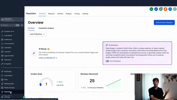The width and height of the screenshot is (177, 100).
Task: Click the Send Review Request button
Action: (164, 22)
